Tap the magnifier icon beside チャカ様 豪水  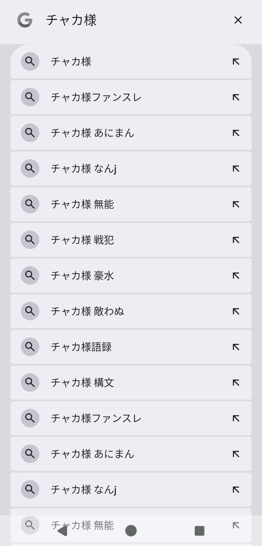click(x=30, y=275)
